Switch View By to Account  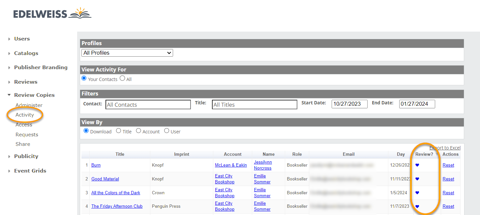[x=138, y=131]
